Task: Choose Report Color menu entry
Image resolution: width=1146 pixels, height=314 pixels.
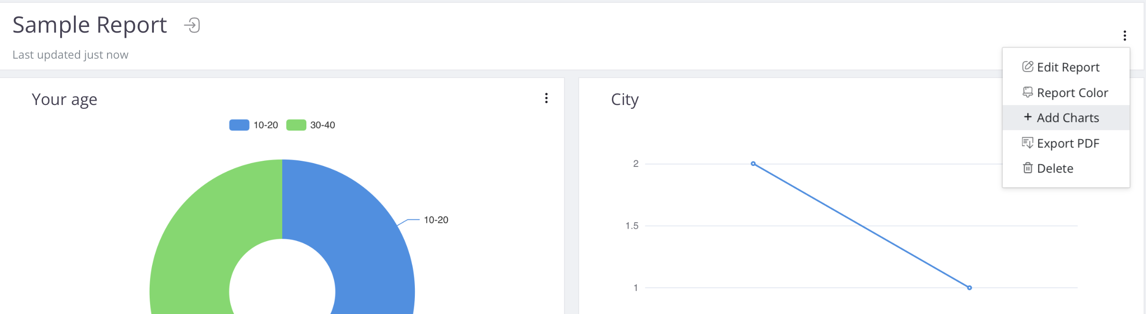Action: tap(1072, 93)
